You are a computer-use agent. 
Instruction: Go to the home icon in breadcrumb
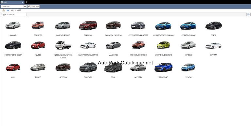click(x=4, y=10)
